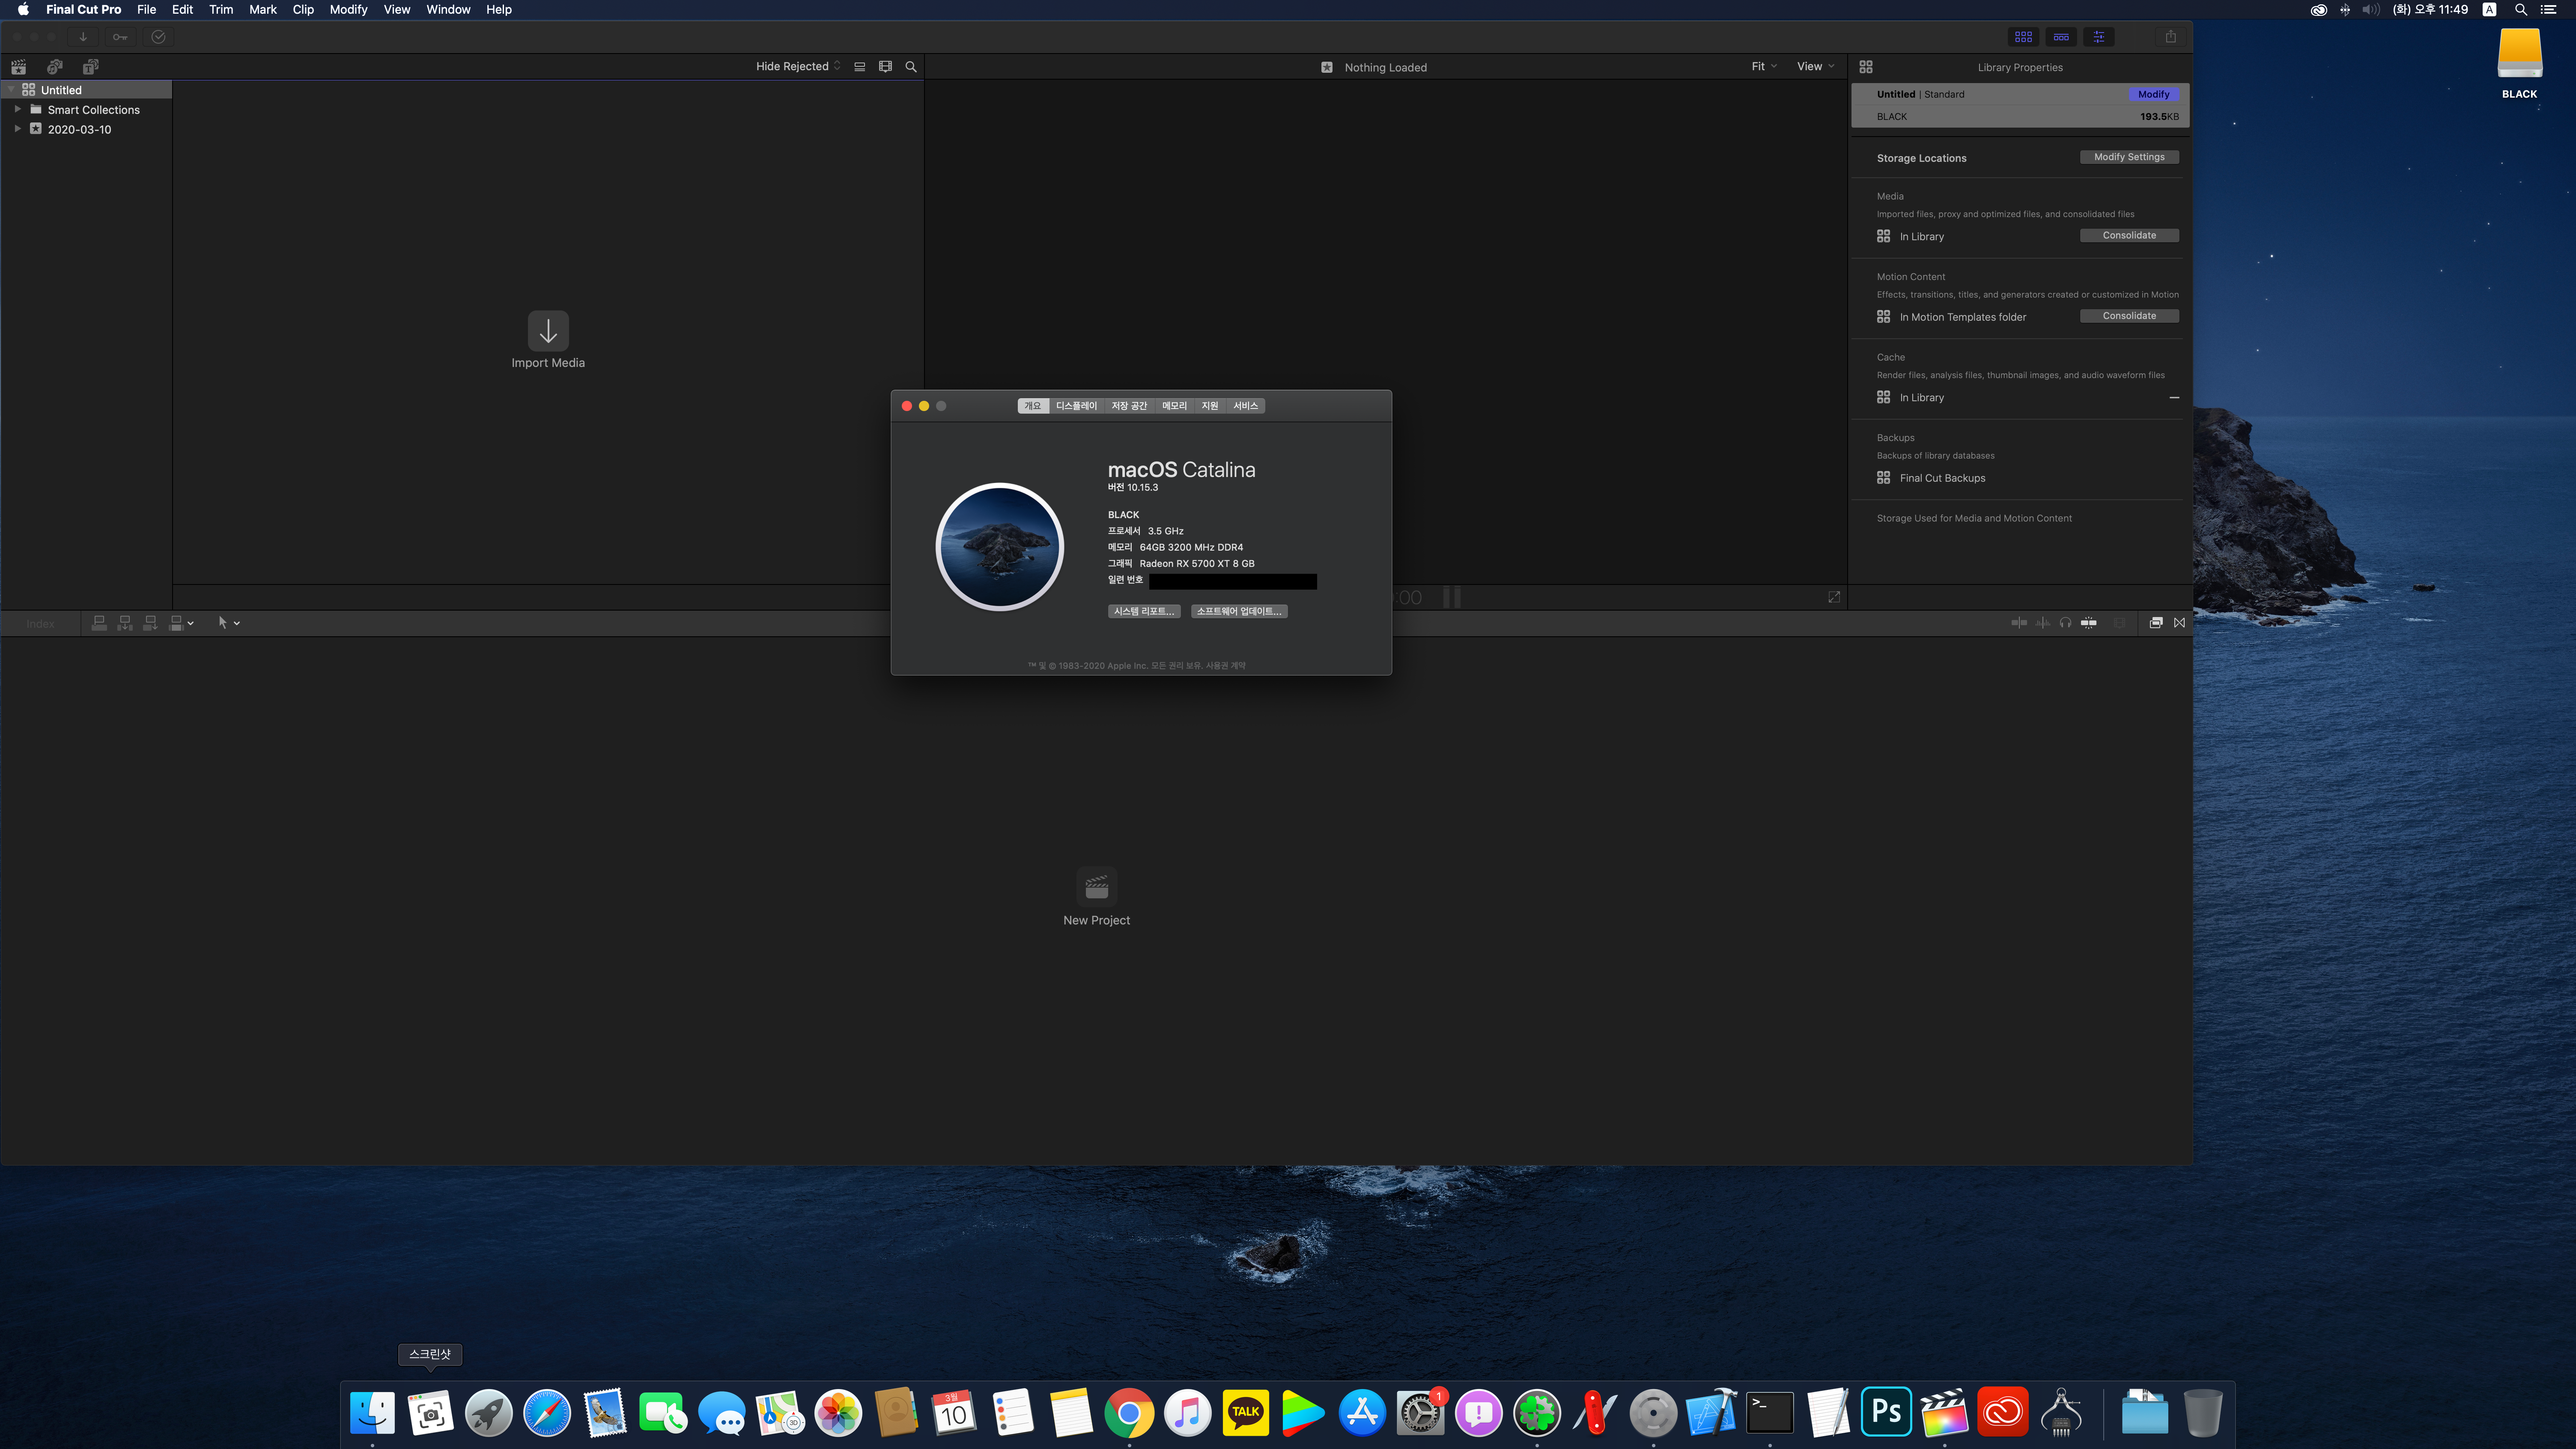
Task: Select the 2020-03-10 event row
Action: click(86, 129)
